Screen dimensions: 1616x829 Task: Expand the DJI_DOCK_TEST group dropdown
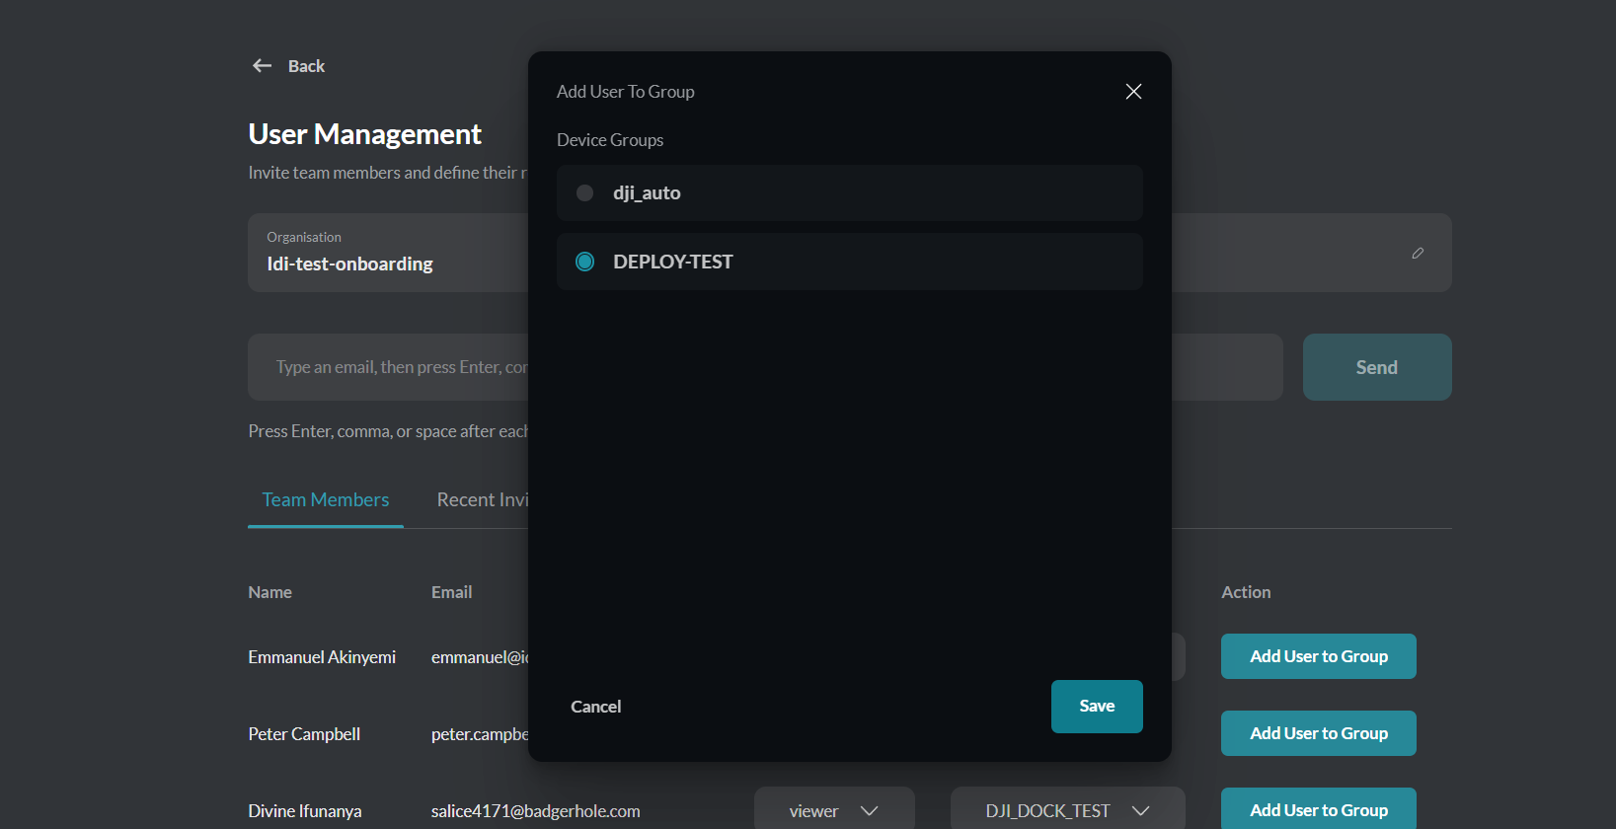coord(1068,810)
